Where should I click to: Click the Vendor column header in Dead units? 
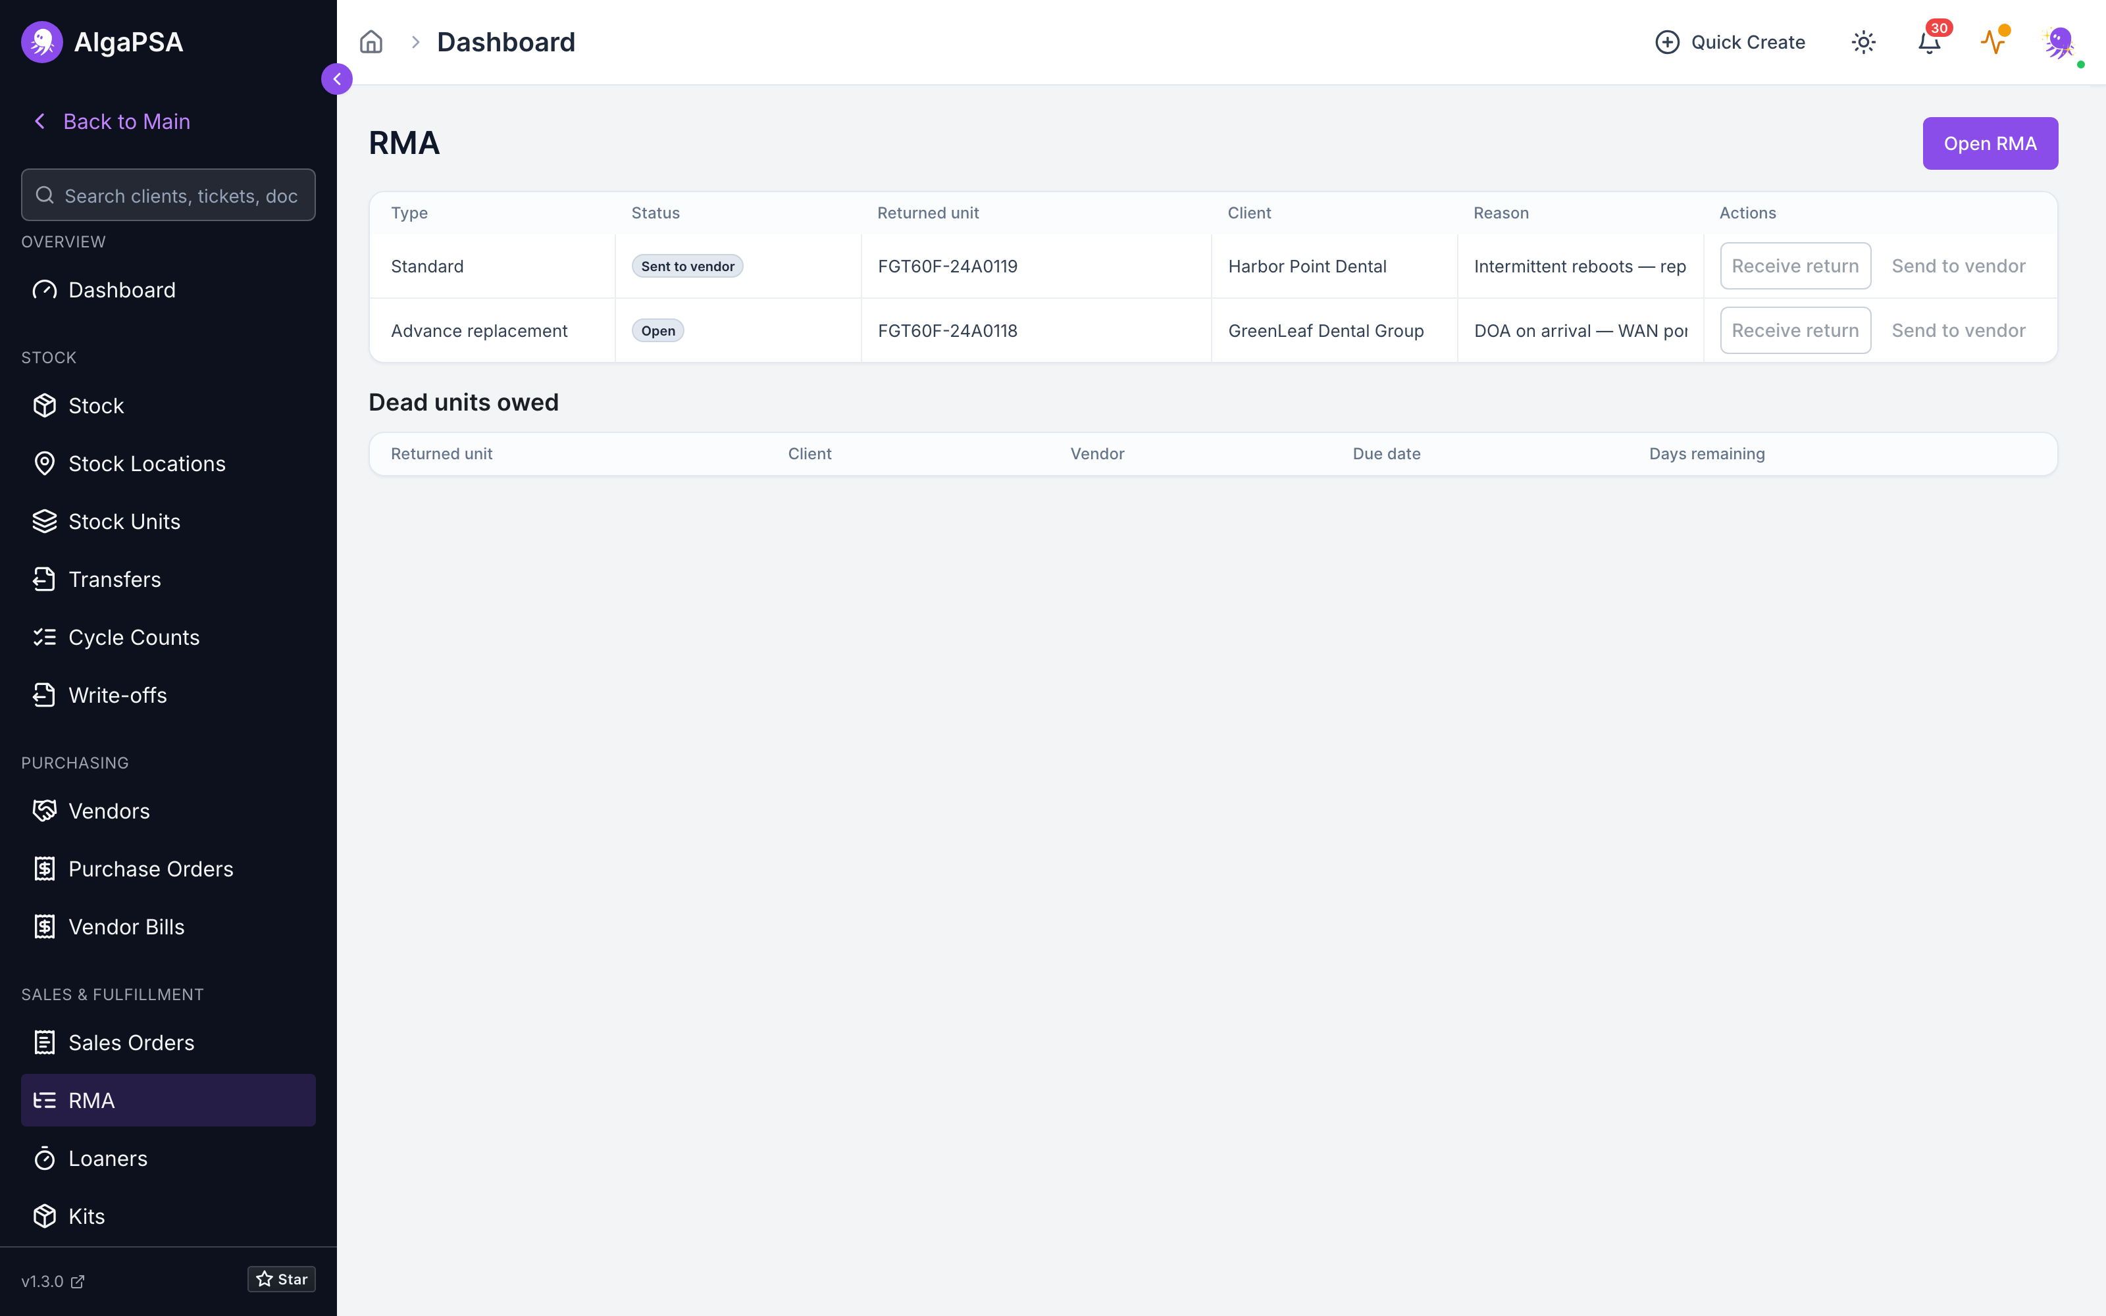click(x=1097, y=453)
